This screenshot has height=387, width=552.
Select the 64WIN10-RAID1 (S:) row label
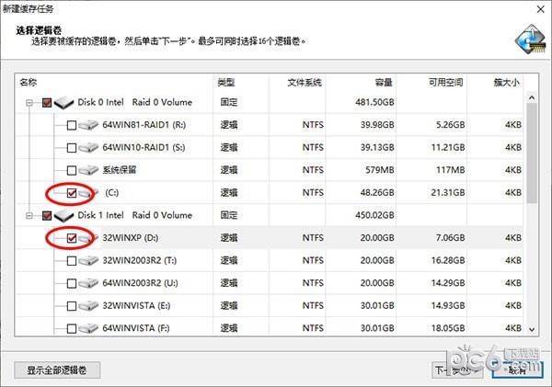pyautogui.click(x=144, y=147)
